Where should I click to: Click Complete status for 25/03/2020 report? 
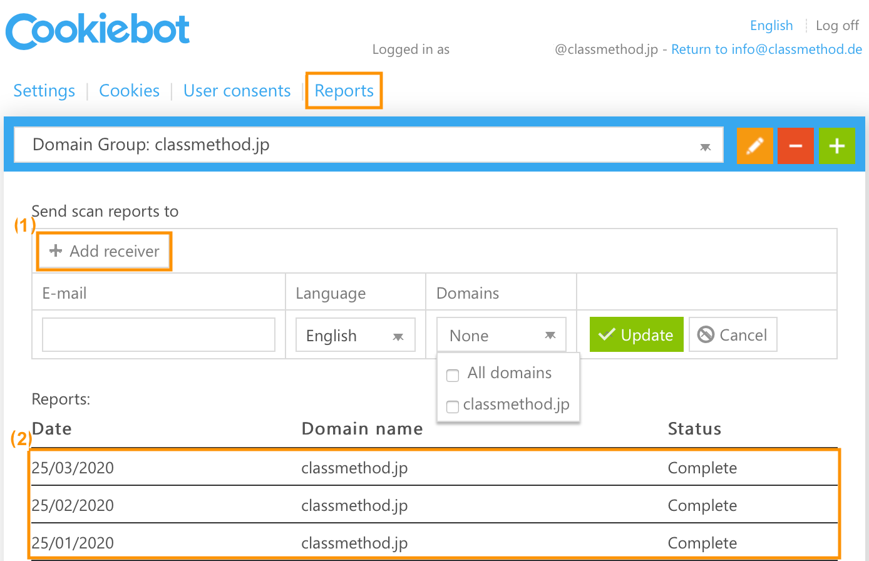(702, 468)
